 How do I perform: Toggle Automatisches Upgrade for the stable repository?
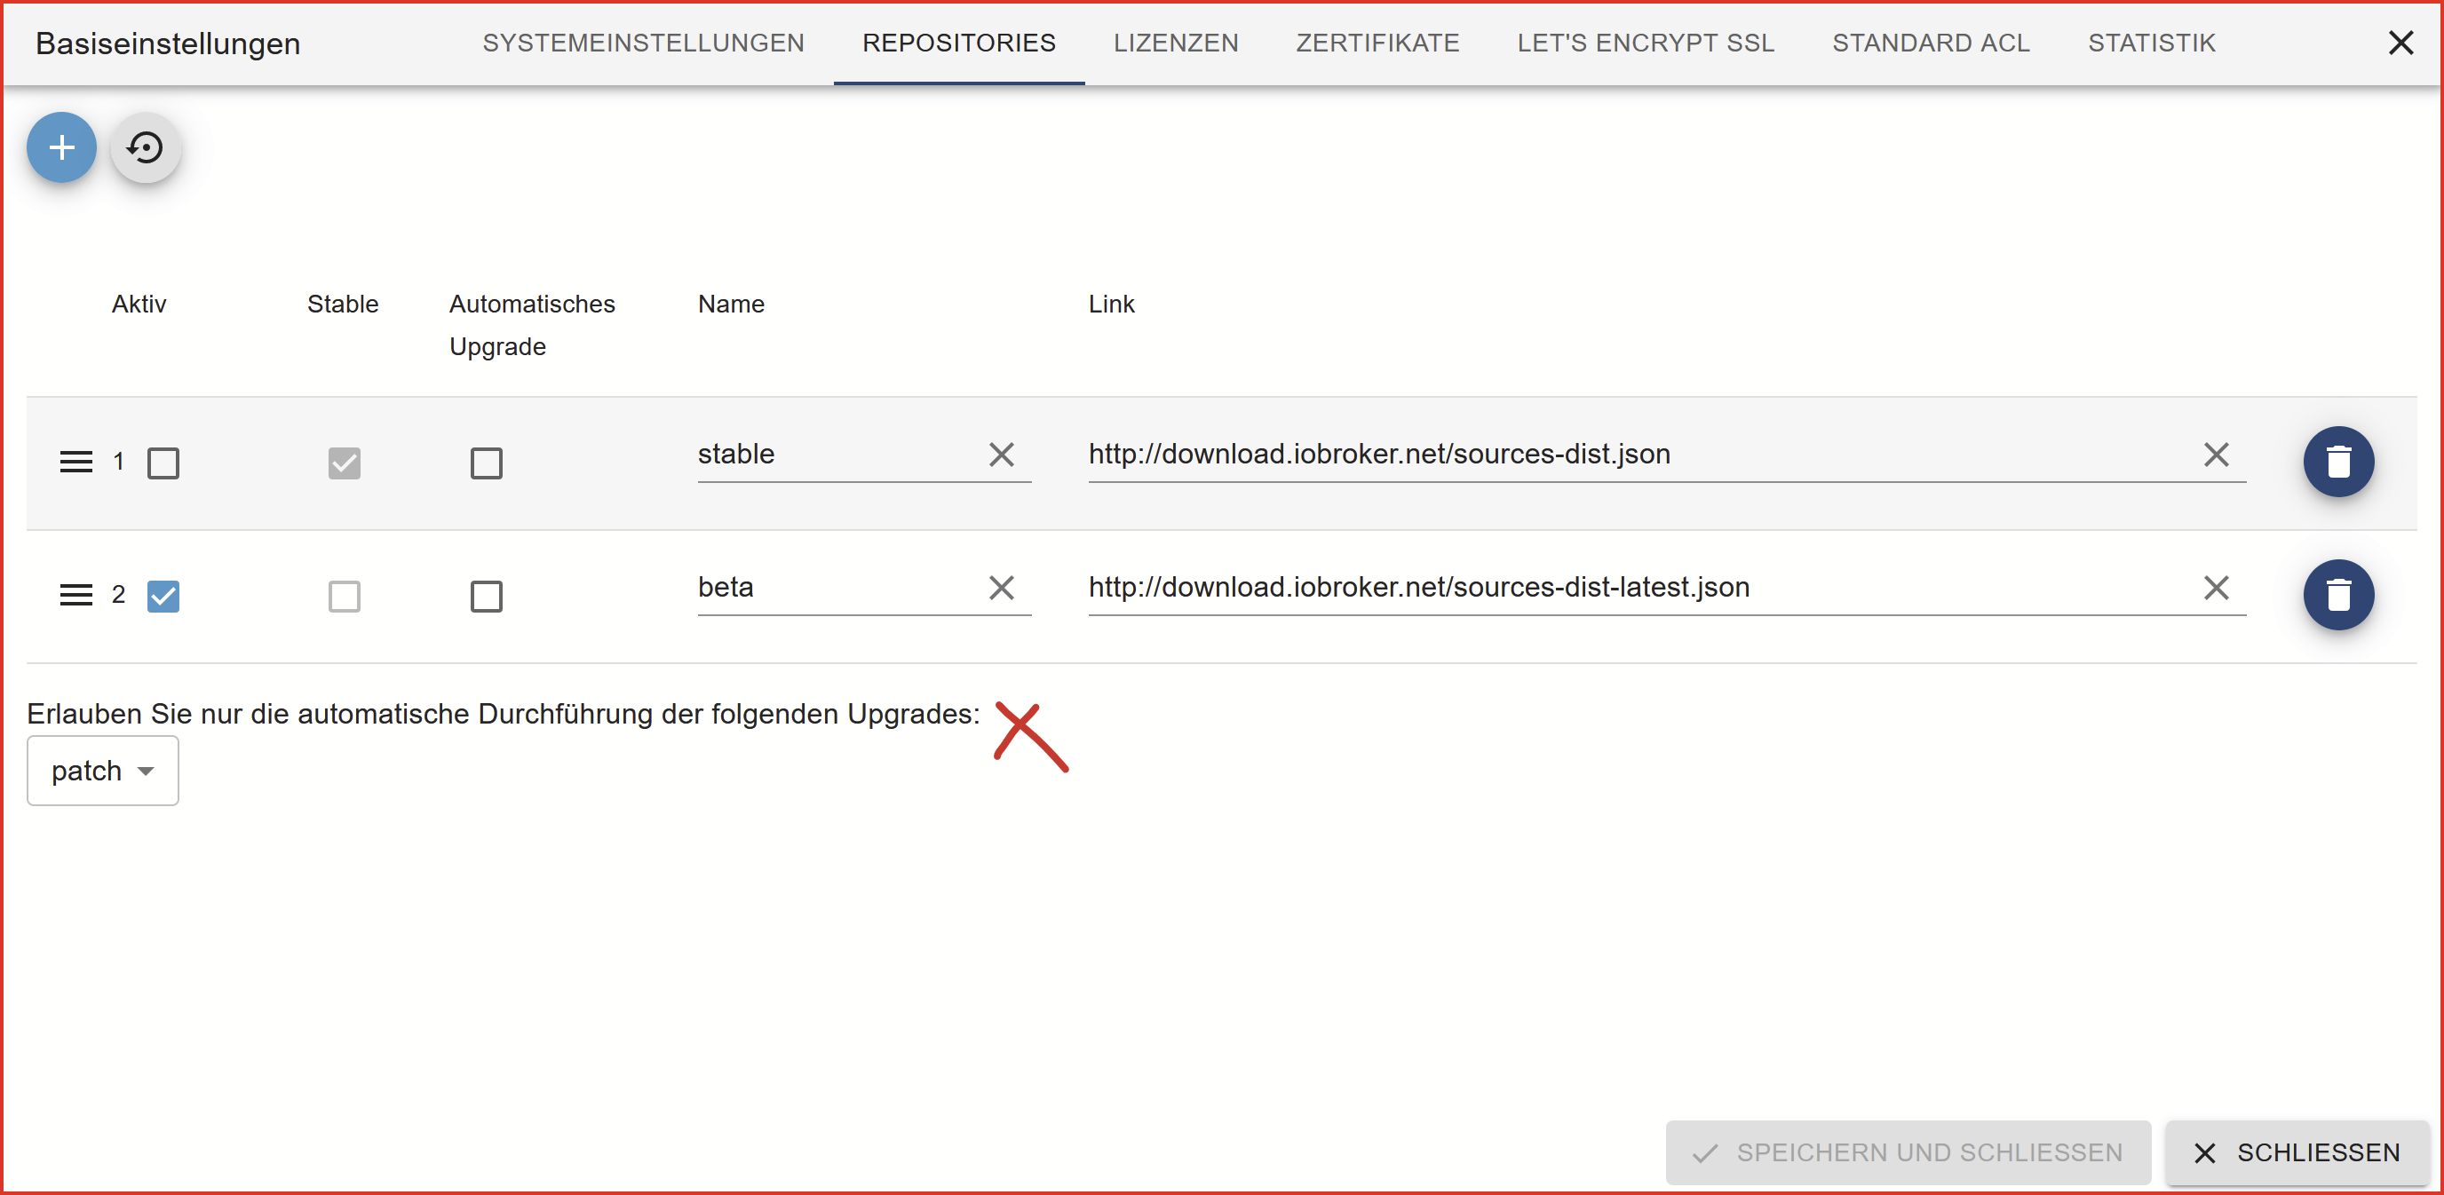click(x=487, y=463)
